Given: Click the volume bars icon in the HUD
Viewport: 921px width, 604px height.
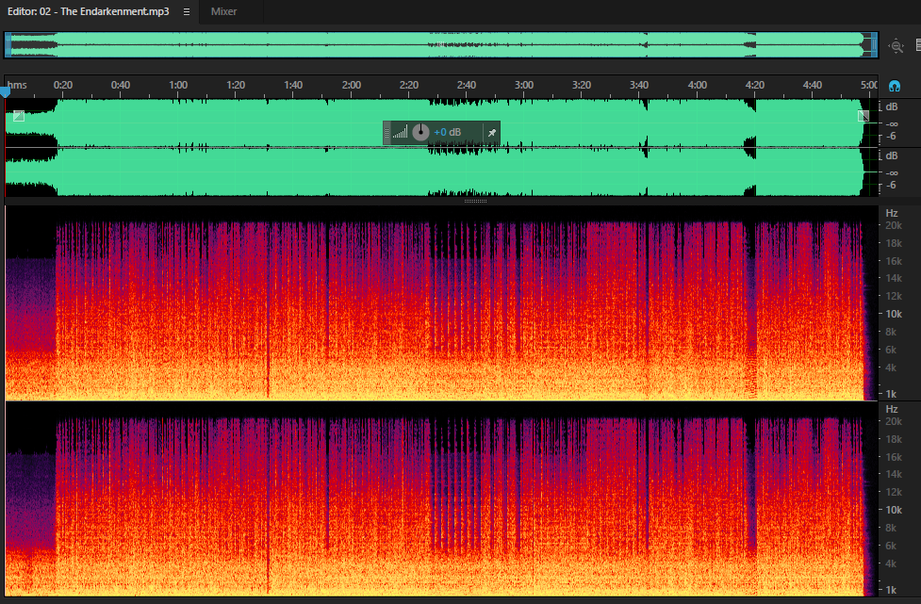Looking at the screenshot, I should tap(400, 133).
